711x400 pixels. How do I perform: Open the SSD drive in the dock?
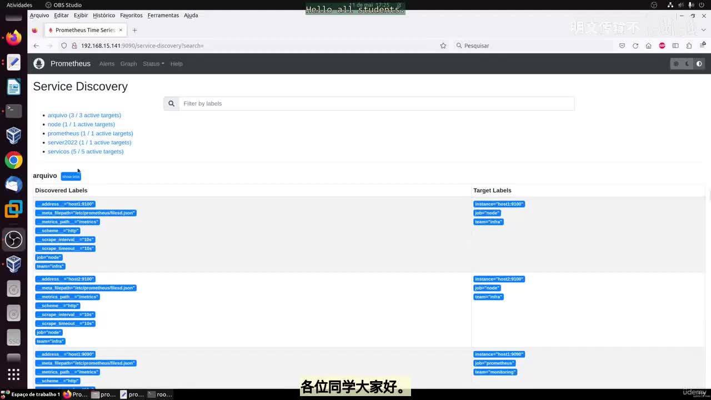[x=13, y=338]
